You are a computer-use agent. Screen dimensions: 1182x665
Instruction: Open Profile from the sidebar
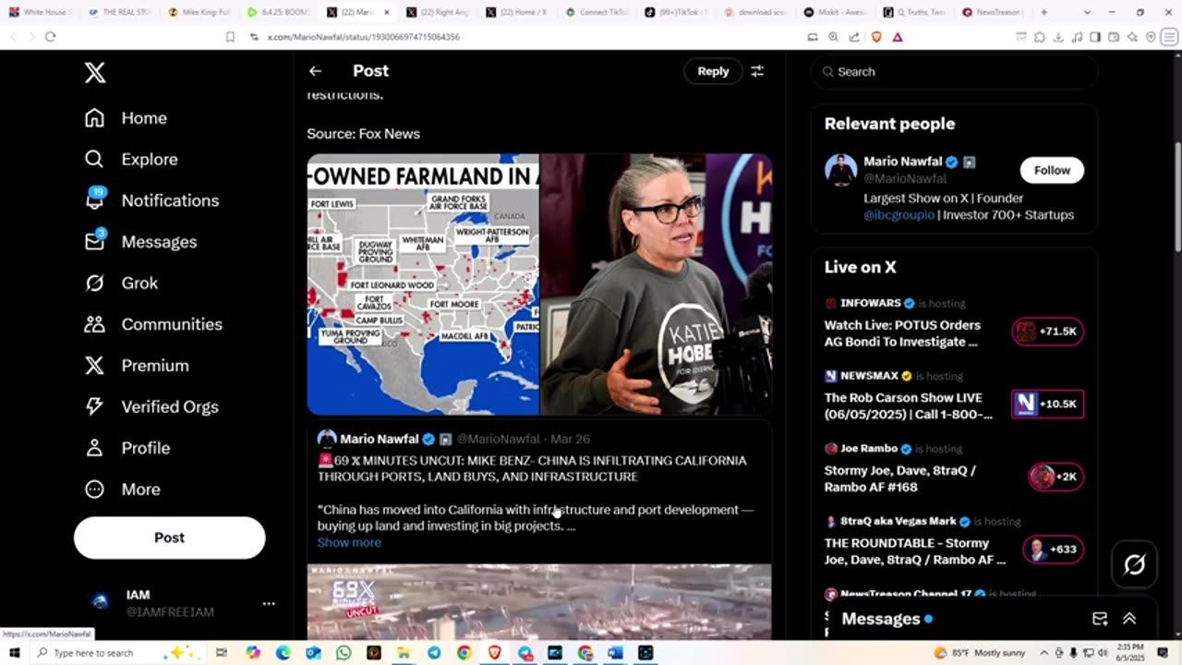click(127, 448)
